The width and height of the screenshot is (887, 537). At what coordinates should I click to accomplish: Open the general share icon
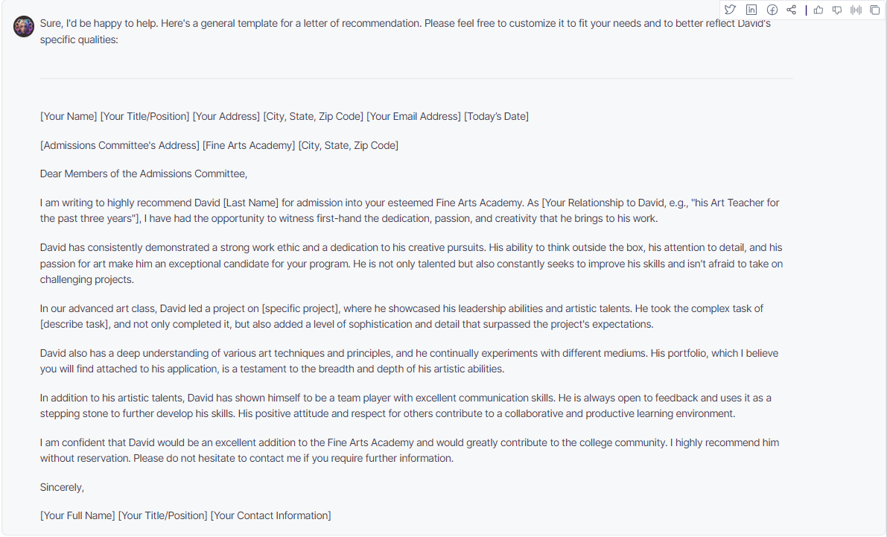pos(792,10)
